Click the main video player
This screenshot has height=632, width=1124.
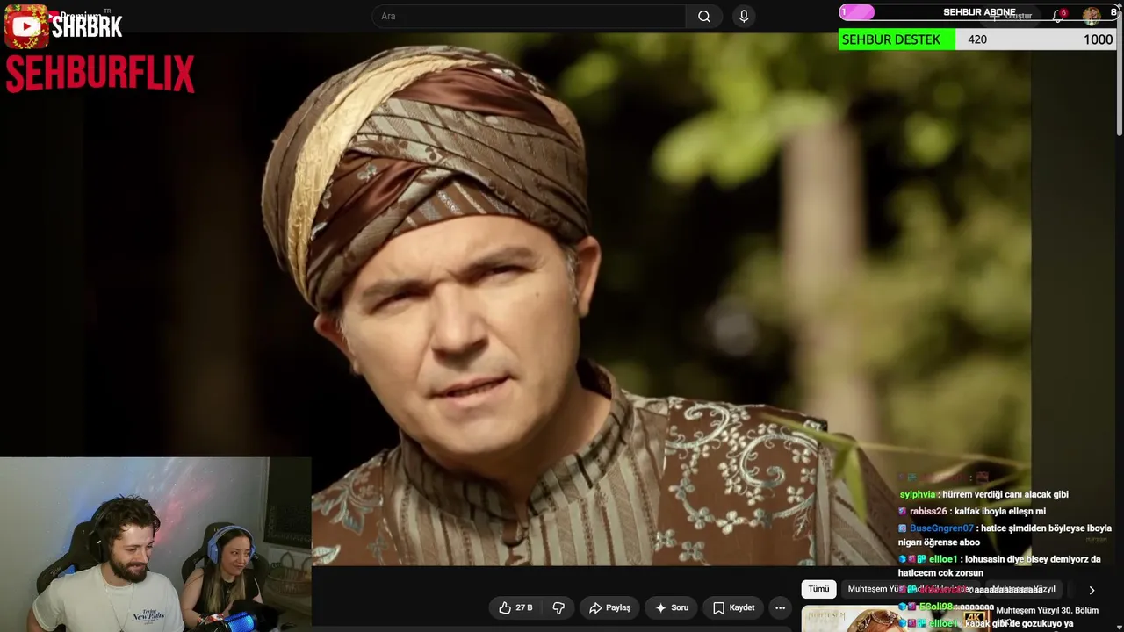pos(515,299)
